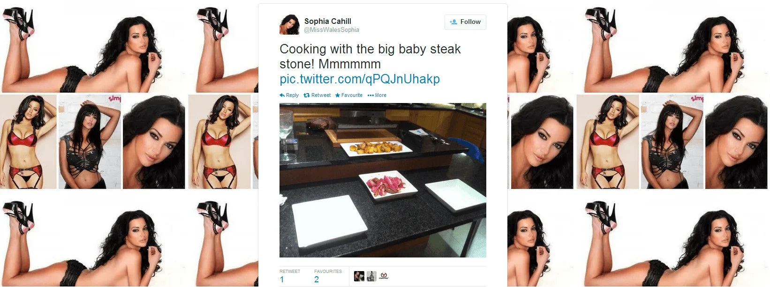Click the reply arrow icon
770x287 pixels.
[x=282, y=95]
